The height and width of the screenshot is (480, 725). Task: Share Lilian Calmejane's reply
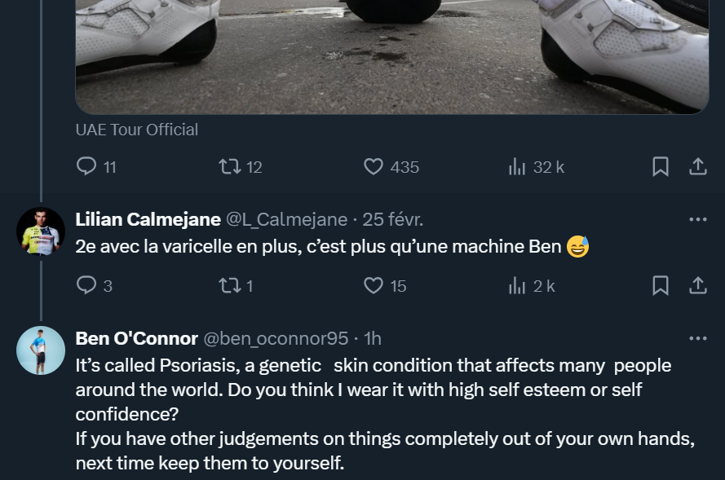698,285
